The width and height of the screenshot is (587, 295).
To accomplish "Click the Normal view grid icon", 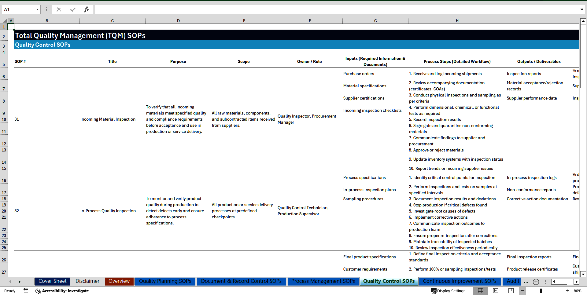I will [x=481, y=291].
